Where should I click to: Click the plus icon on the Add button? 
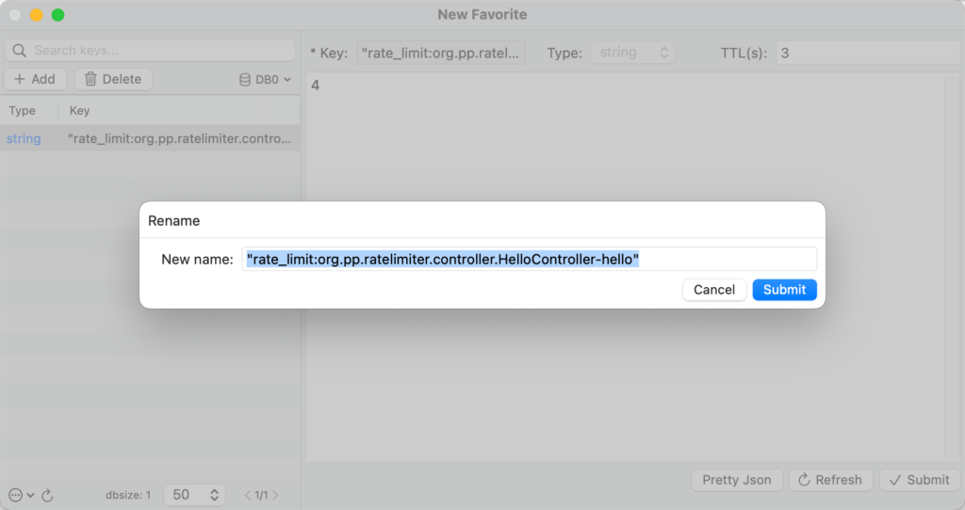coord(19,79)
